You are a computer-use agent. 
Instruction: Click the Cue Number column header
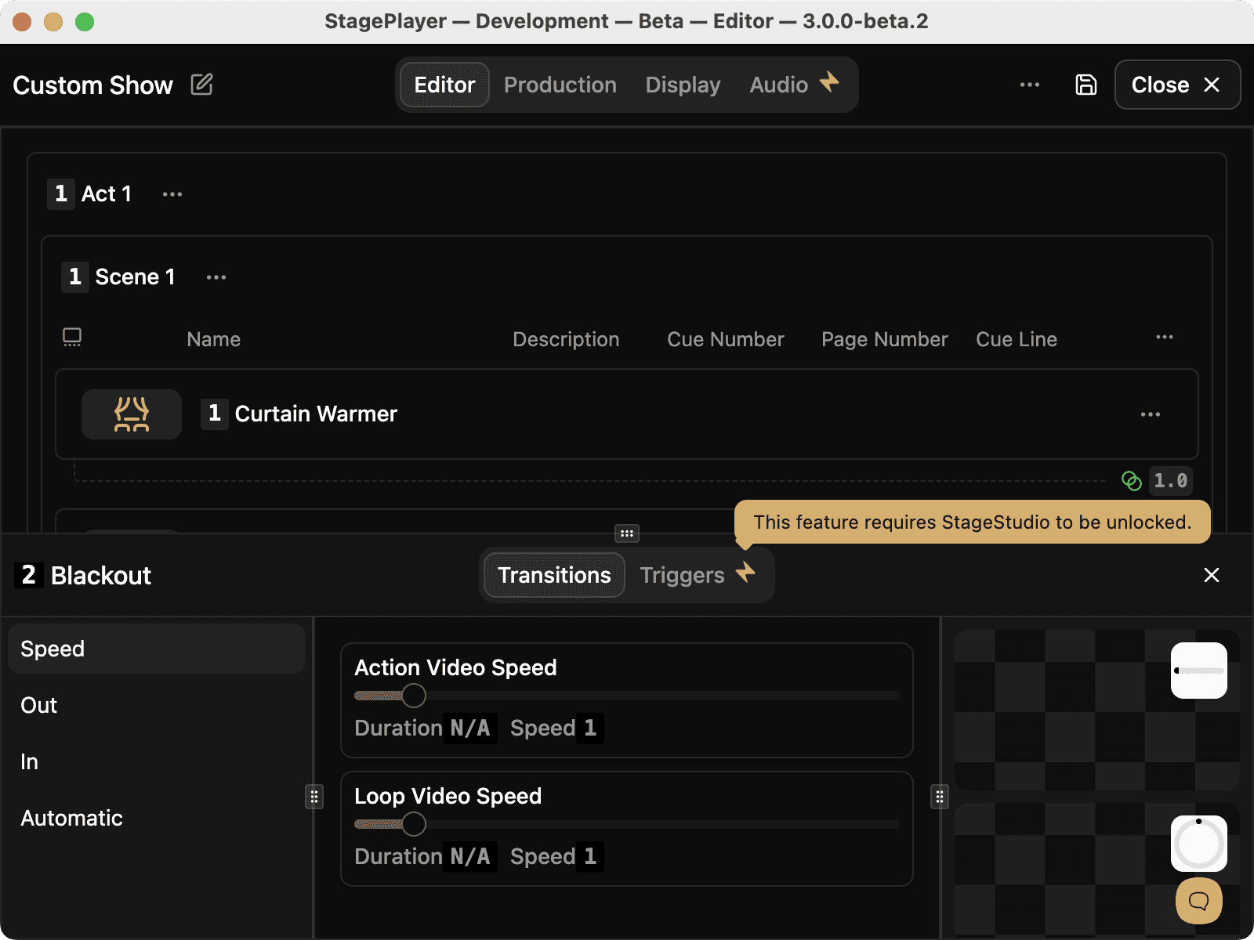[726, 339]
